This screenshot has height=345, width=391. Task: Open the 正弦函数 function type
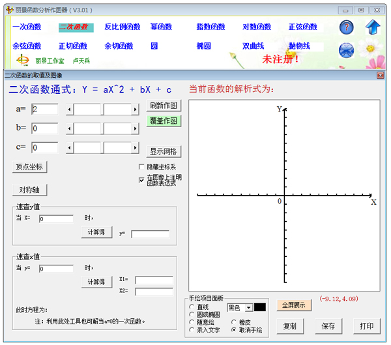point(303,27)
